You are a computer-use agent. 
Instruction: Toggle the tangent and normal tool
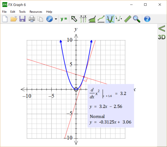tap(110, 19)
